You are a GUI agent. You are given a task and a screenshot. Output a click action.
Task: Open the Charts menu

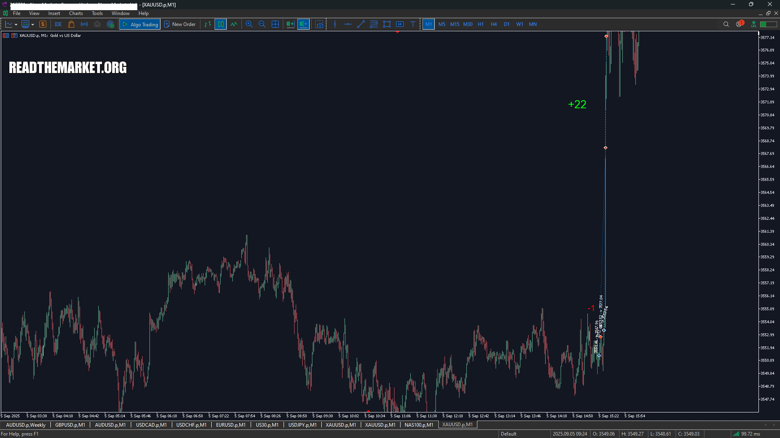pyautogui.click(x=76, y=13)
